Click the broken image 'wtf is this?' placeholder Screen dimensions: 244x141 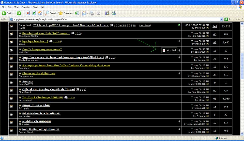tap(169, 50)
